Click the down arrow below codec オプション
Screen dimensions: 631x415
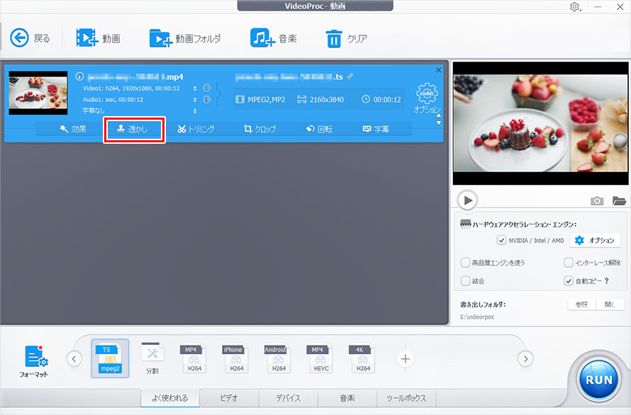tap(439, 123)
